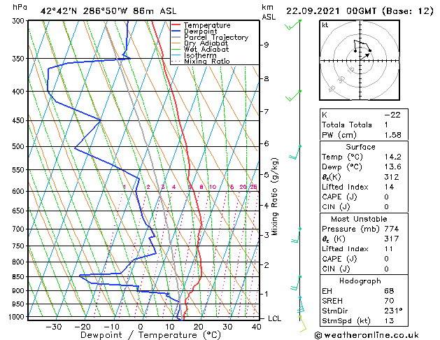Image resolution: width=440 pixels, height=340 pixels.
Task: Click the 350 pressure level label
Action: pyautogui.click(x=20, y=59)
